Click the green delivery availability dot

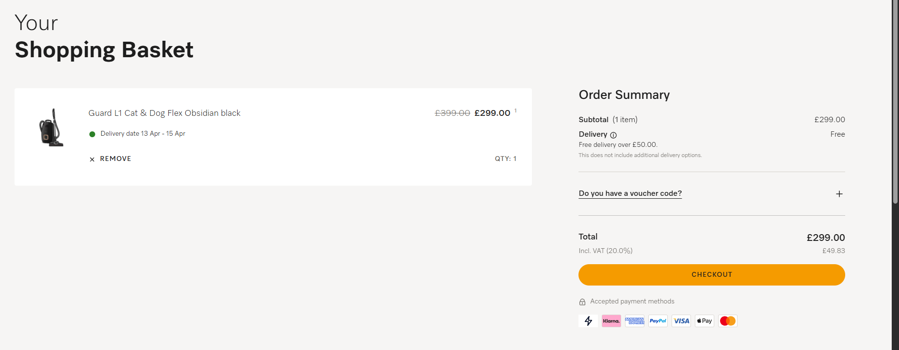92,134
